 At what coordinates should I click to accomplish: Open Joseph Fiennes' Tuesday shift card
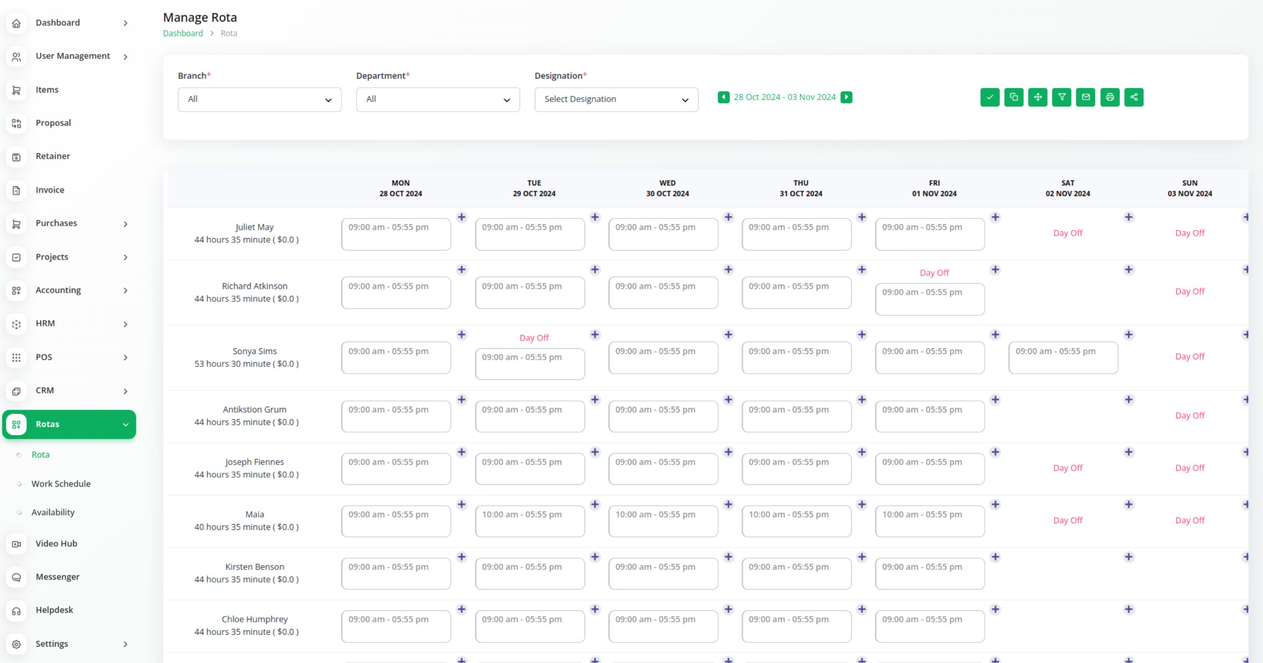[x=530, y=469]
